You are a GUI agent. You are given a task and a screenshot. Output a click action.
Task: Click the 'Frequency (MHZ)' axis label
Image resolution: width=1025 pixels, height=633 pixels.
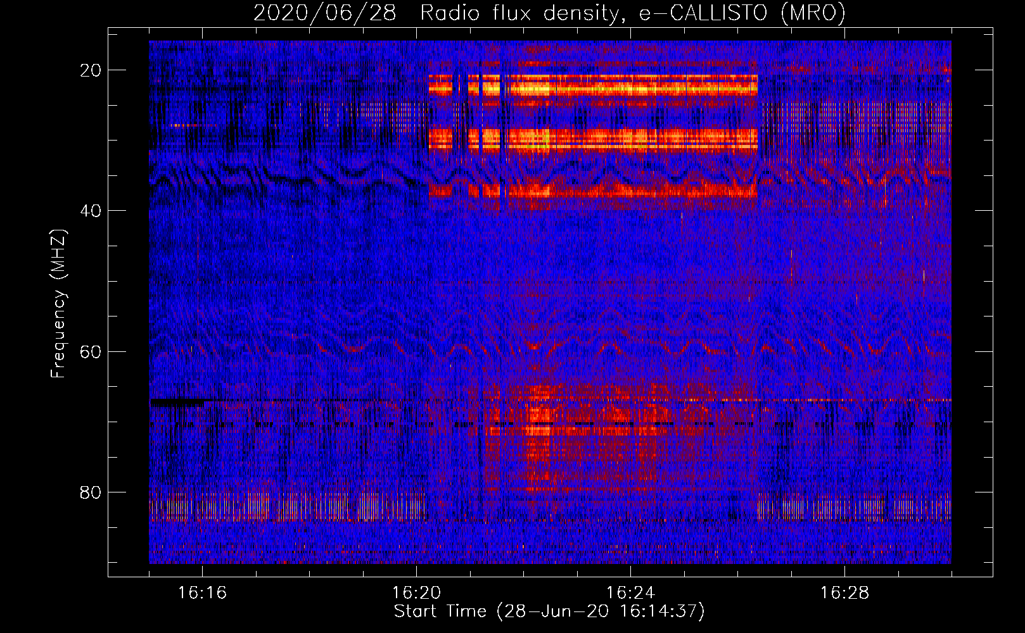(x=58, y=304)
